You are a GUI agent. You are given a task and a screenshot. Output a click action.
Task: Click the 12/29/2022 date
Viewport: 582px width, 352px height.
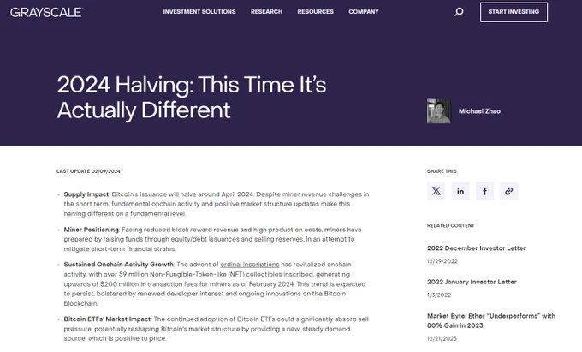(442, 261)
